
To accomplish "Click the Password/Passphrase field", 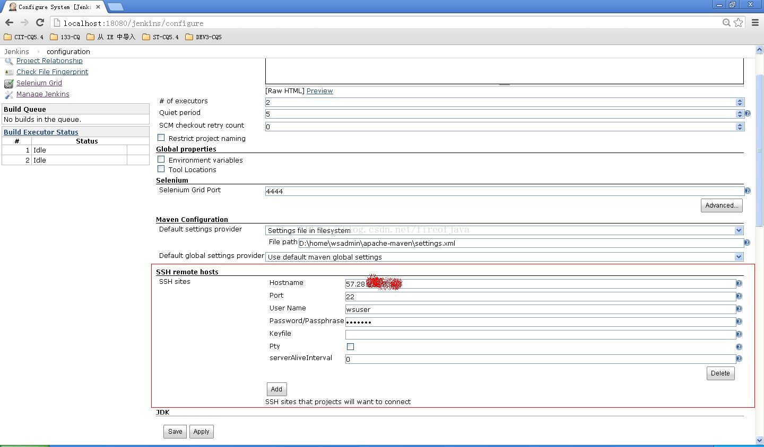I will 540,322.
